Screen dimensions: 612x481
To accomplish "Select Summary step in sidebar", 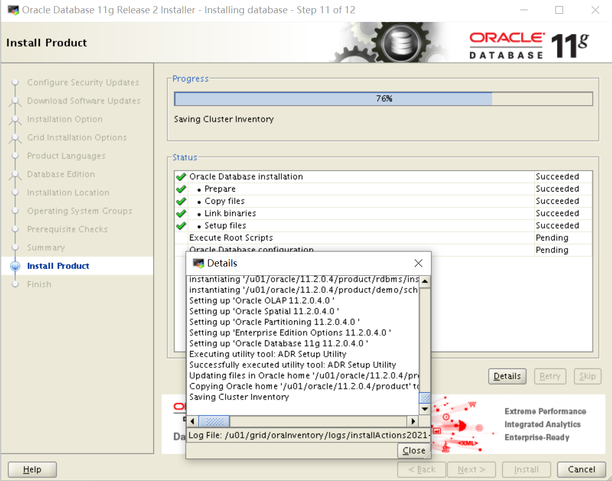I will point(46,248).
